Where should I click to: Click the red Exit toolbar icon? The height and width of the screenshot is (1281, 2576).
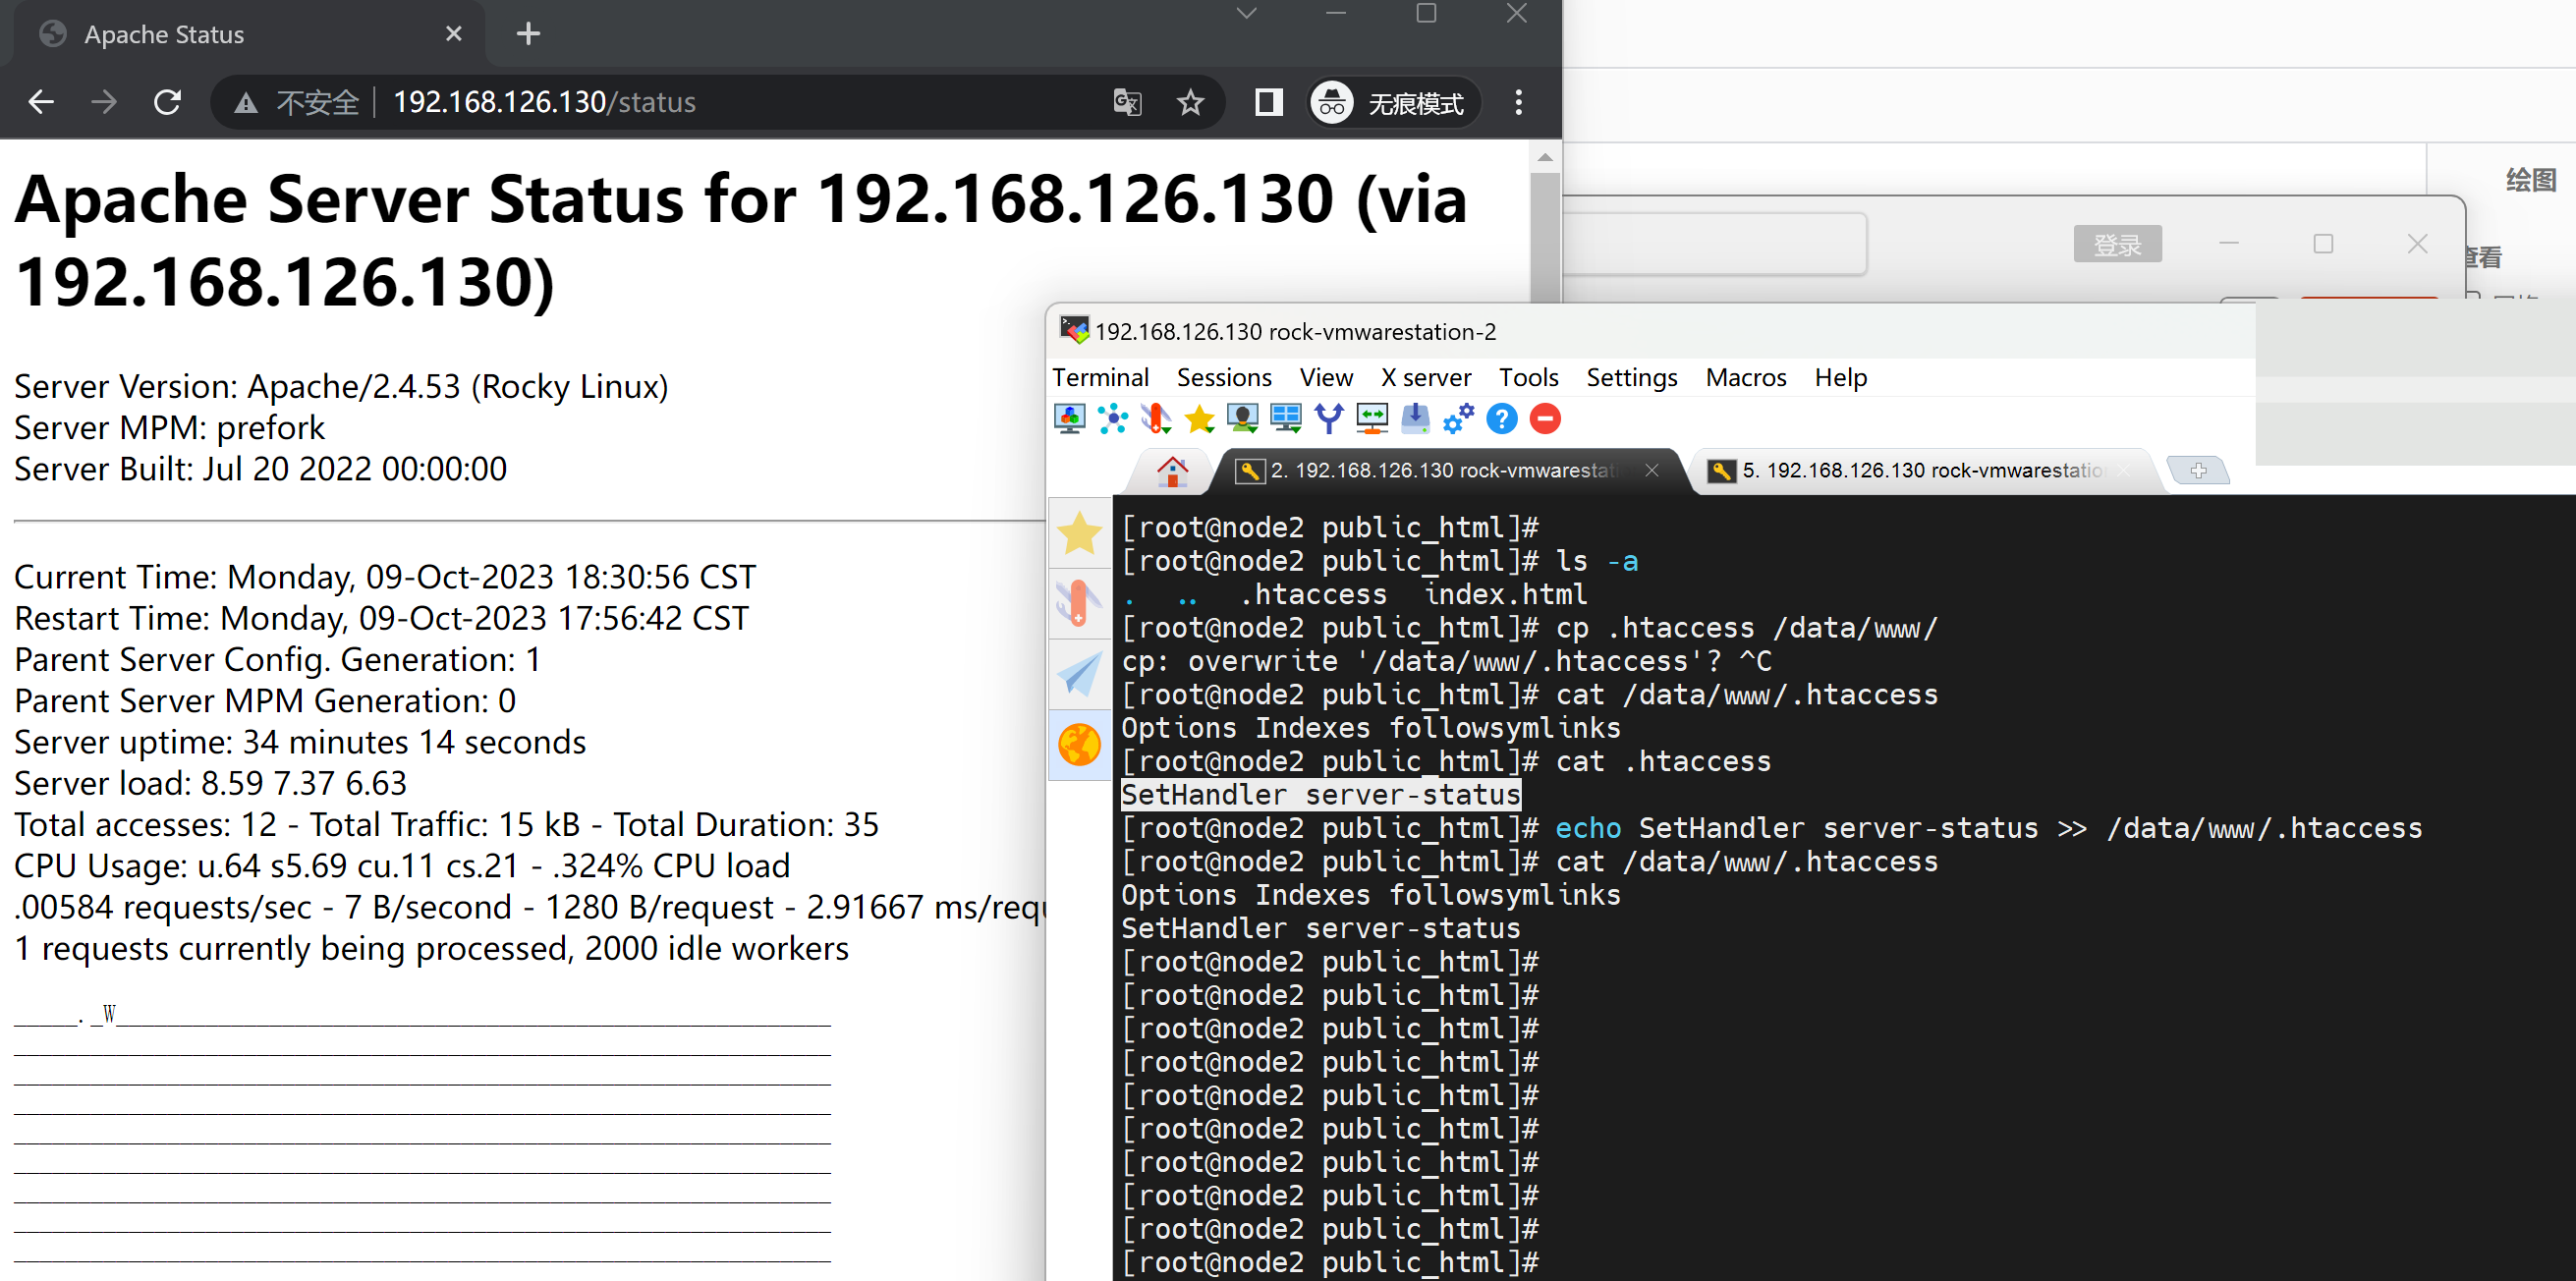tap(1545, 419)
